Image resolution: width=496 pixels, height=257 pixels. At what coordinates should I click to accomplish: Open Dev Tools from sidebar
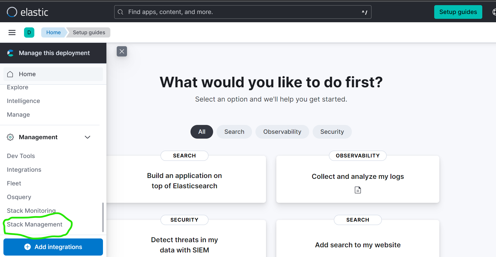(x=21, y=156)
